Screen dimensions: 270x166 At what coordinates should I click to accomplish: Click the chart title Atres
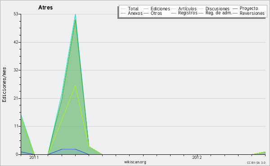click(45, 7)
